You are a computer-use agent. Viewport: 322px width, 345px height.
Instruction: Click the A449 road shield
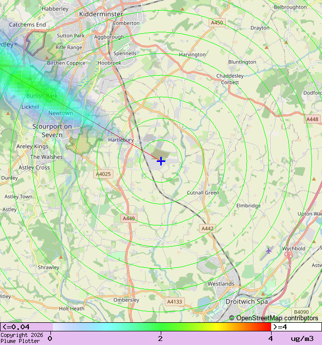tap(128, 218)
